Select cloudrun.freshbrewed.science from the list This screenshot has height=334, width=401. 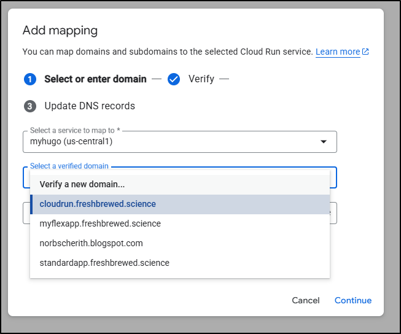[98, 204]
